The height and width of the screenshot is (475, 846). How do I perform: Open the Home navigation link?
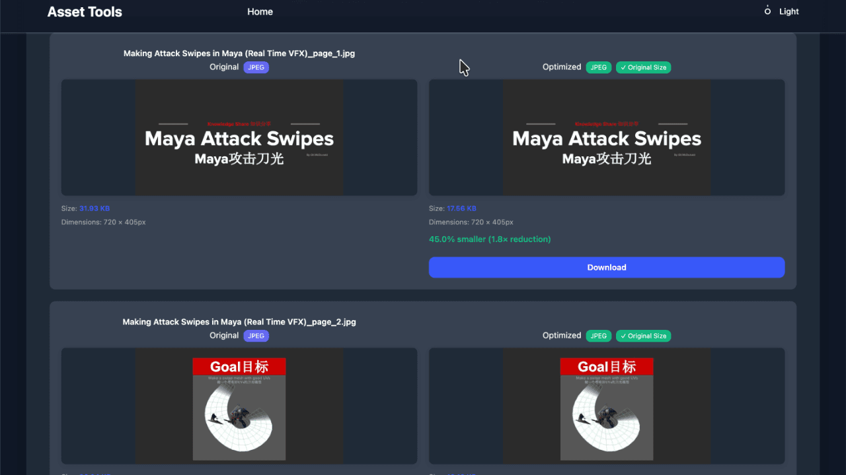[x=260, y=12]
